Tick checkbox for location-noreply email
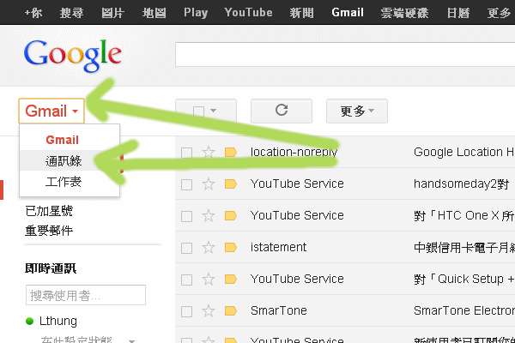The width and height of the screenshot is (515, 343). tap(186, 153)
